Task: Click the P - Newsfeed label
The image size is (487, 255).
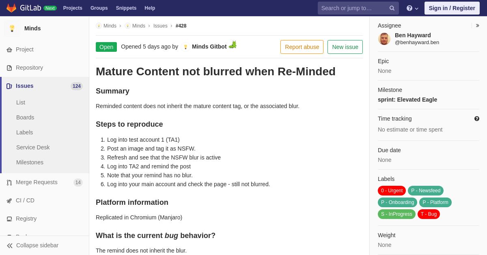Action: click(x=426, y=191)
